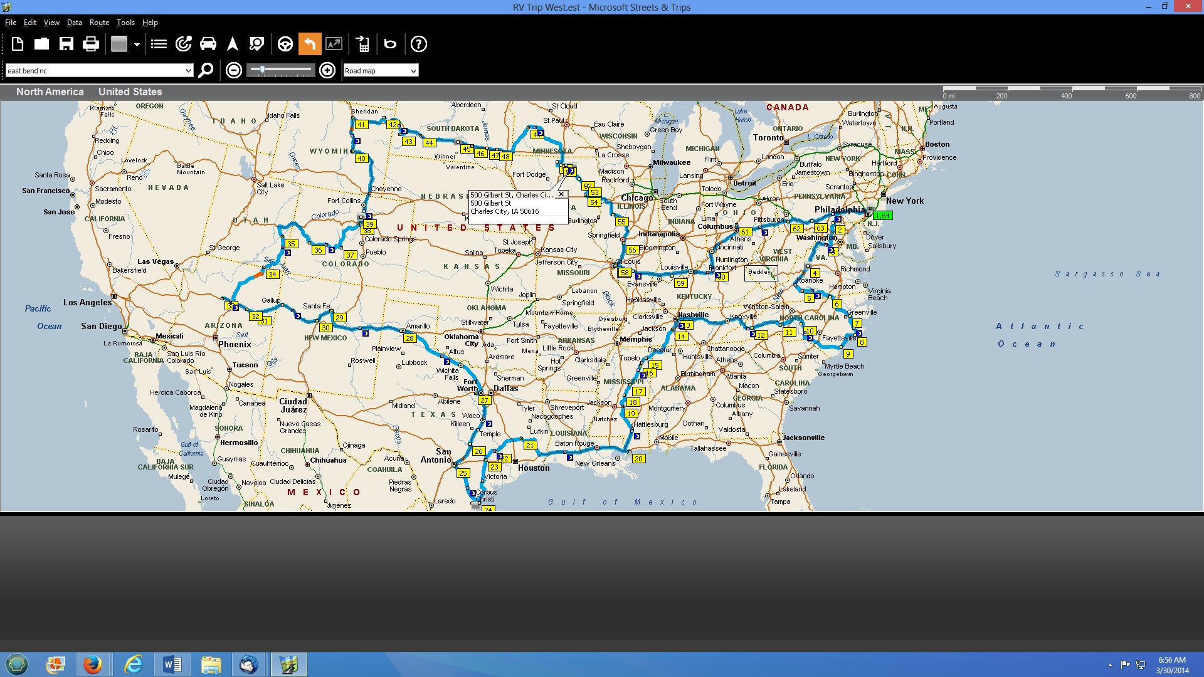Viewport: 1204px width, 677px height.
Task: Click the Beckley label box on map
Action: [x=761, y=272]
